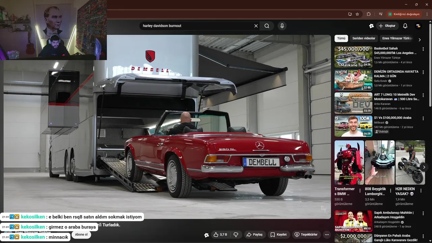Open Sapık Ambulansçı Muhittin video thumbnail
This screenshot has width=432, height=243.
[353, 221]
